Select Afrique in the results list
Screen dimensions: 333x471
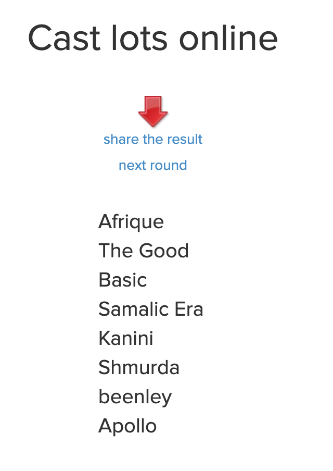[131, 222]
